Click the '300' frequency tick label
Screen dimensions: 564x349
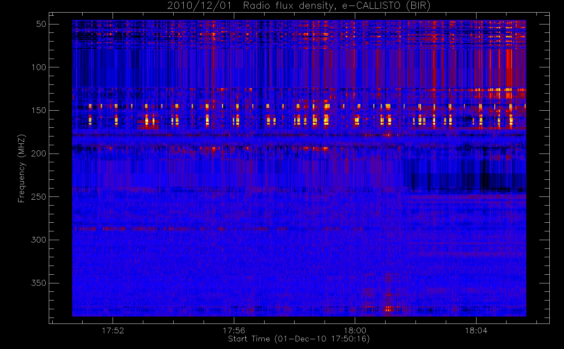tap(39, 240)
